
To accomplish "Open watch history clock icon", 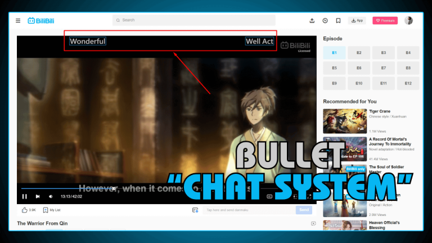I will click(x=325, y=21).
